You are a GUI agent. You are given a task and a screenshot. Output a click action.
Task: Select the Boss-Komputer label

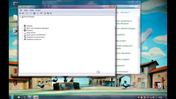pos(29,17)
